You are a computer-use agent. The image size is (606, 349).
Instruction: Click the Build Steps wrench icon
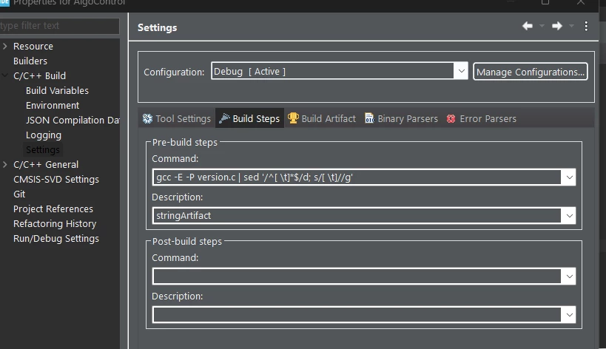(224, 118)
